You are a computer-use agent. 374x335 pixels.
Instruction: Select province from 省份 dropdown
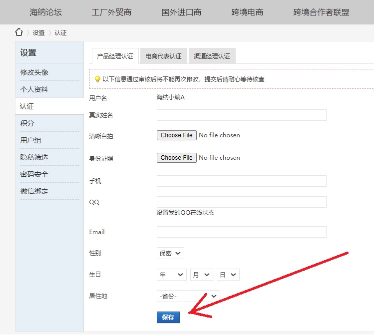[x=188, y=296]
